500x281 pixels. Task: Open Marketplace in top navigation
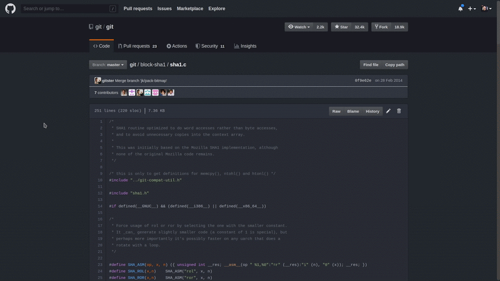(190, 9)
